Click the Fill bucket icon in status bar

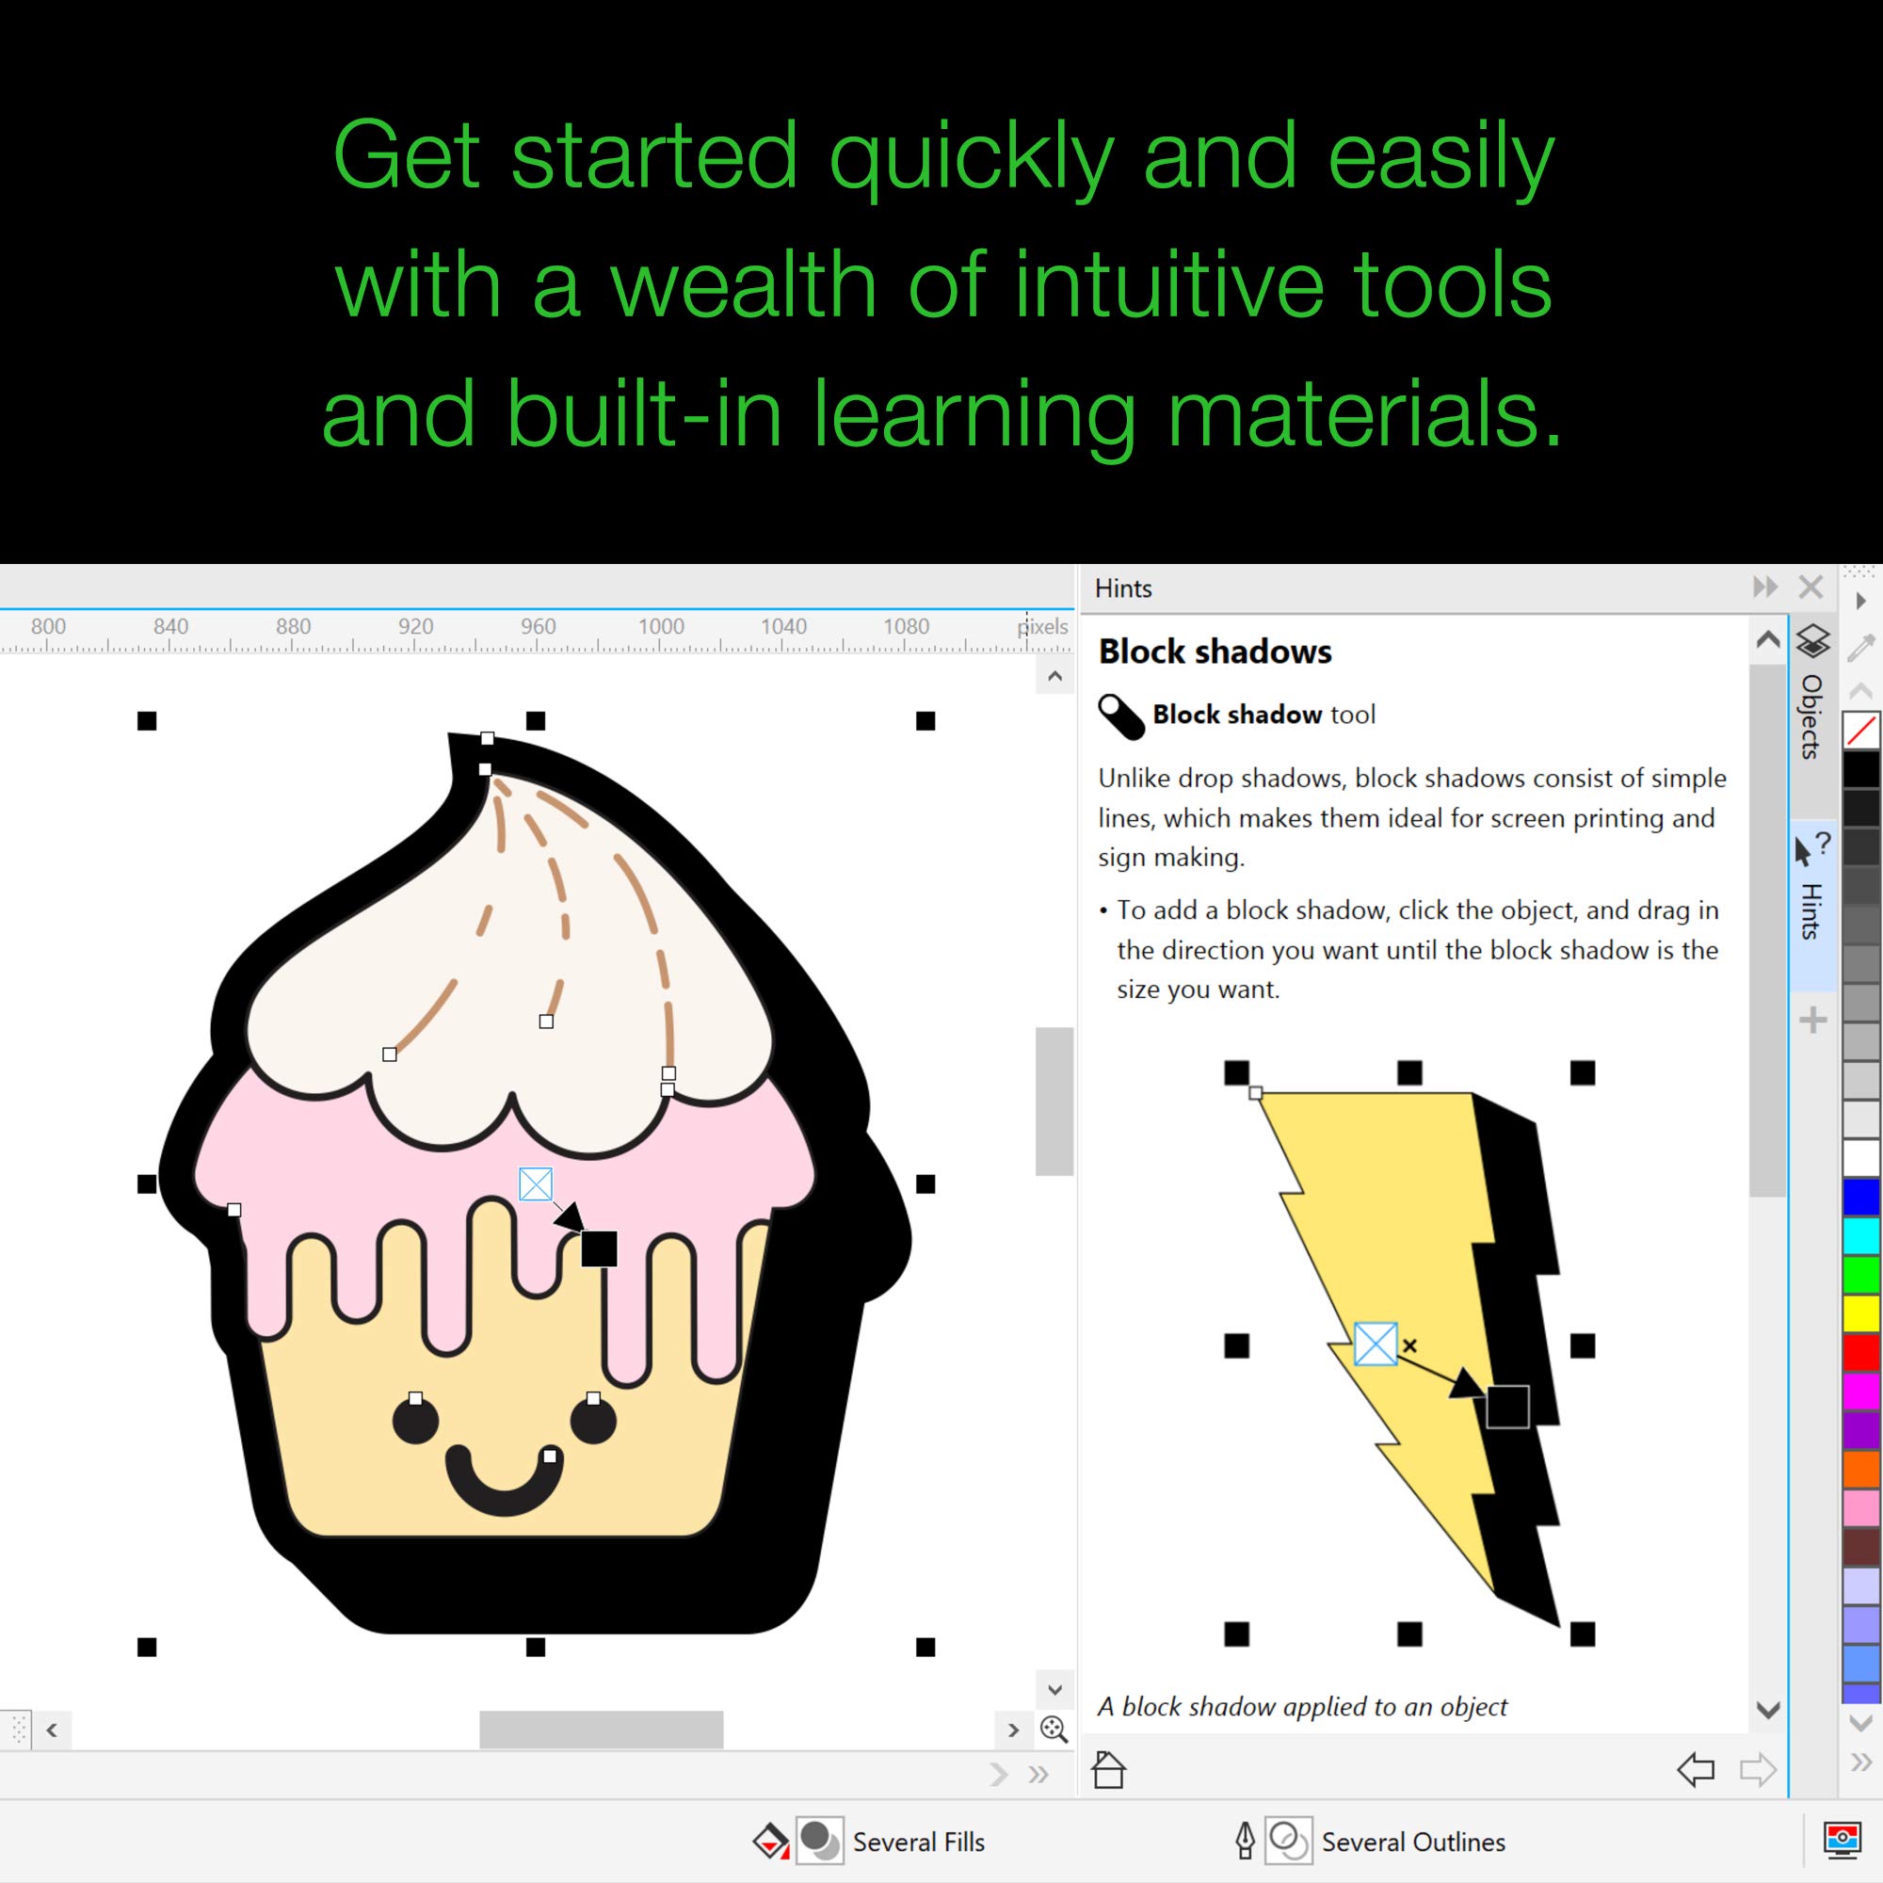coord(771,1841)
